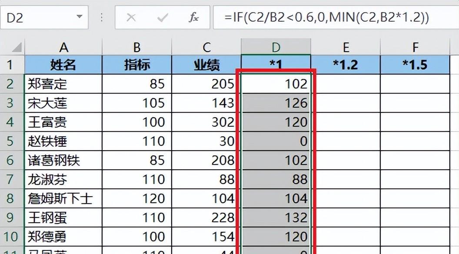Select column C header
The width and height of the screenshot is (459, 254).
tap(206, 47)
